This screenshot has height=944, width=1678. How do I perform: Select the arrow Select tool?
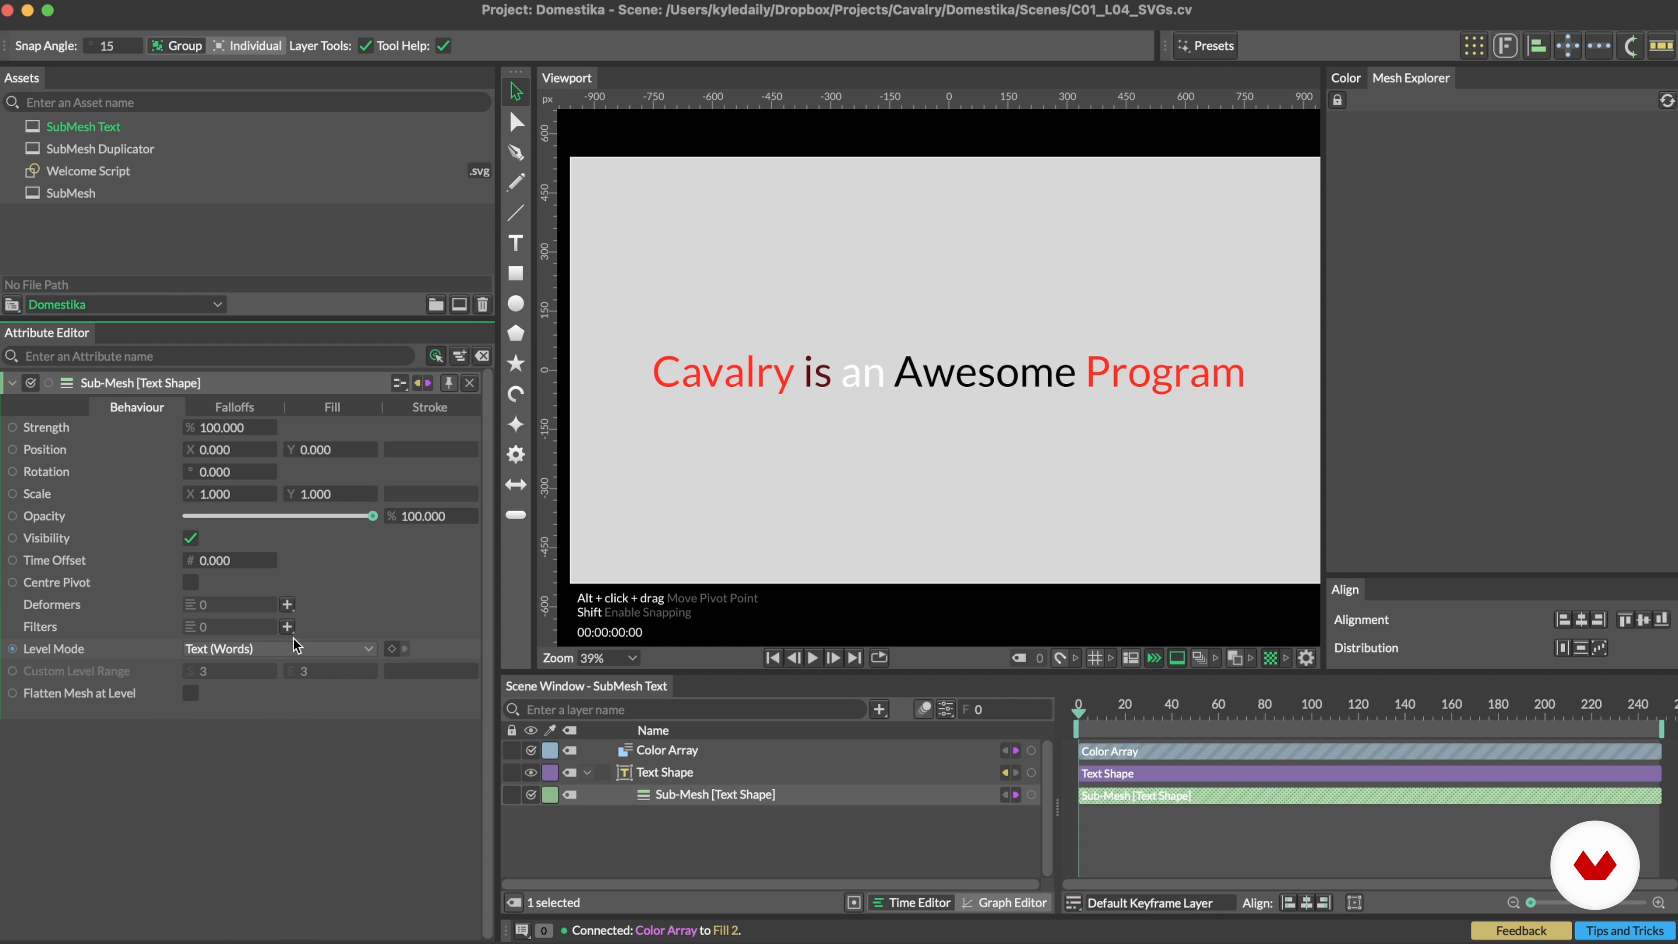coord(516,92)
